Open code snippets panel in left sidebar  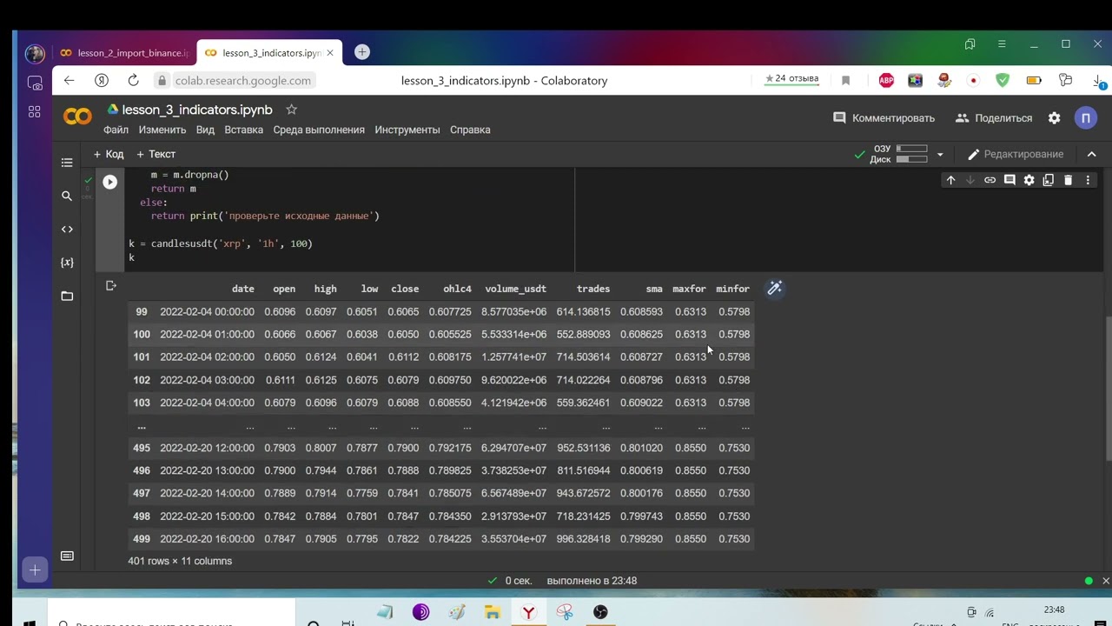click(x=67, y=230)
